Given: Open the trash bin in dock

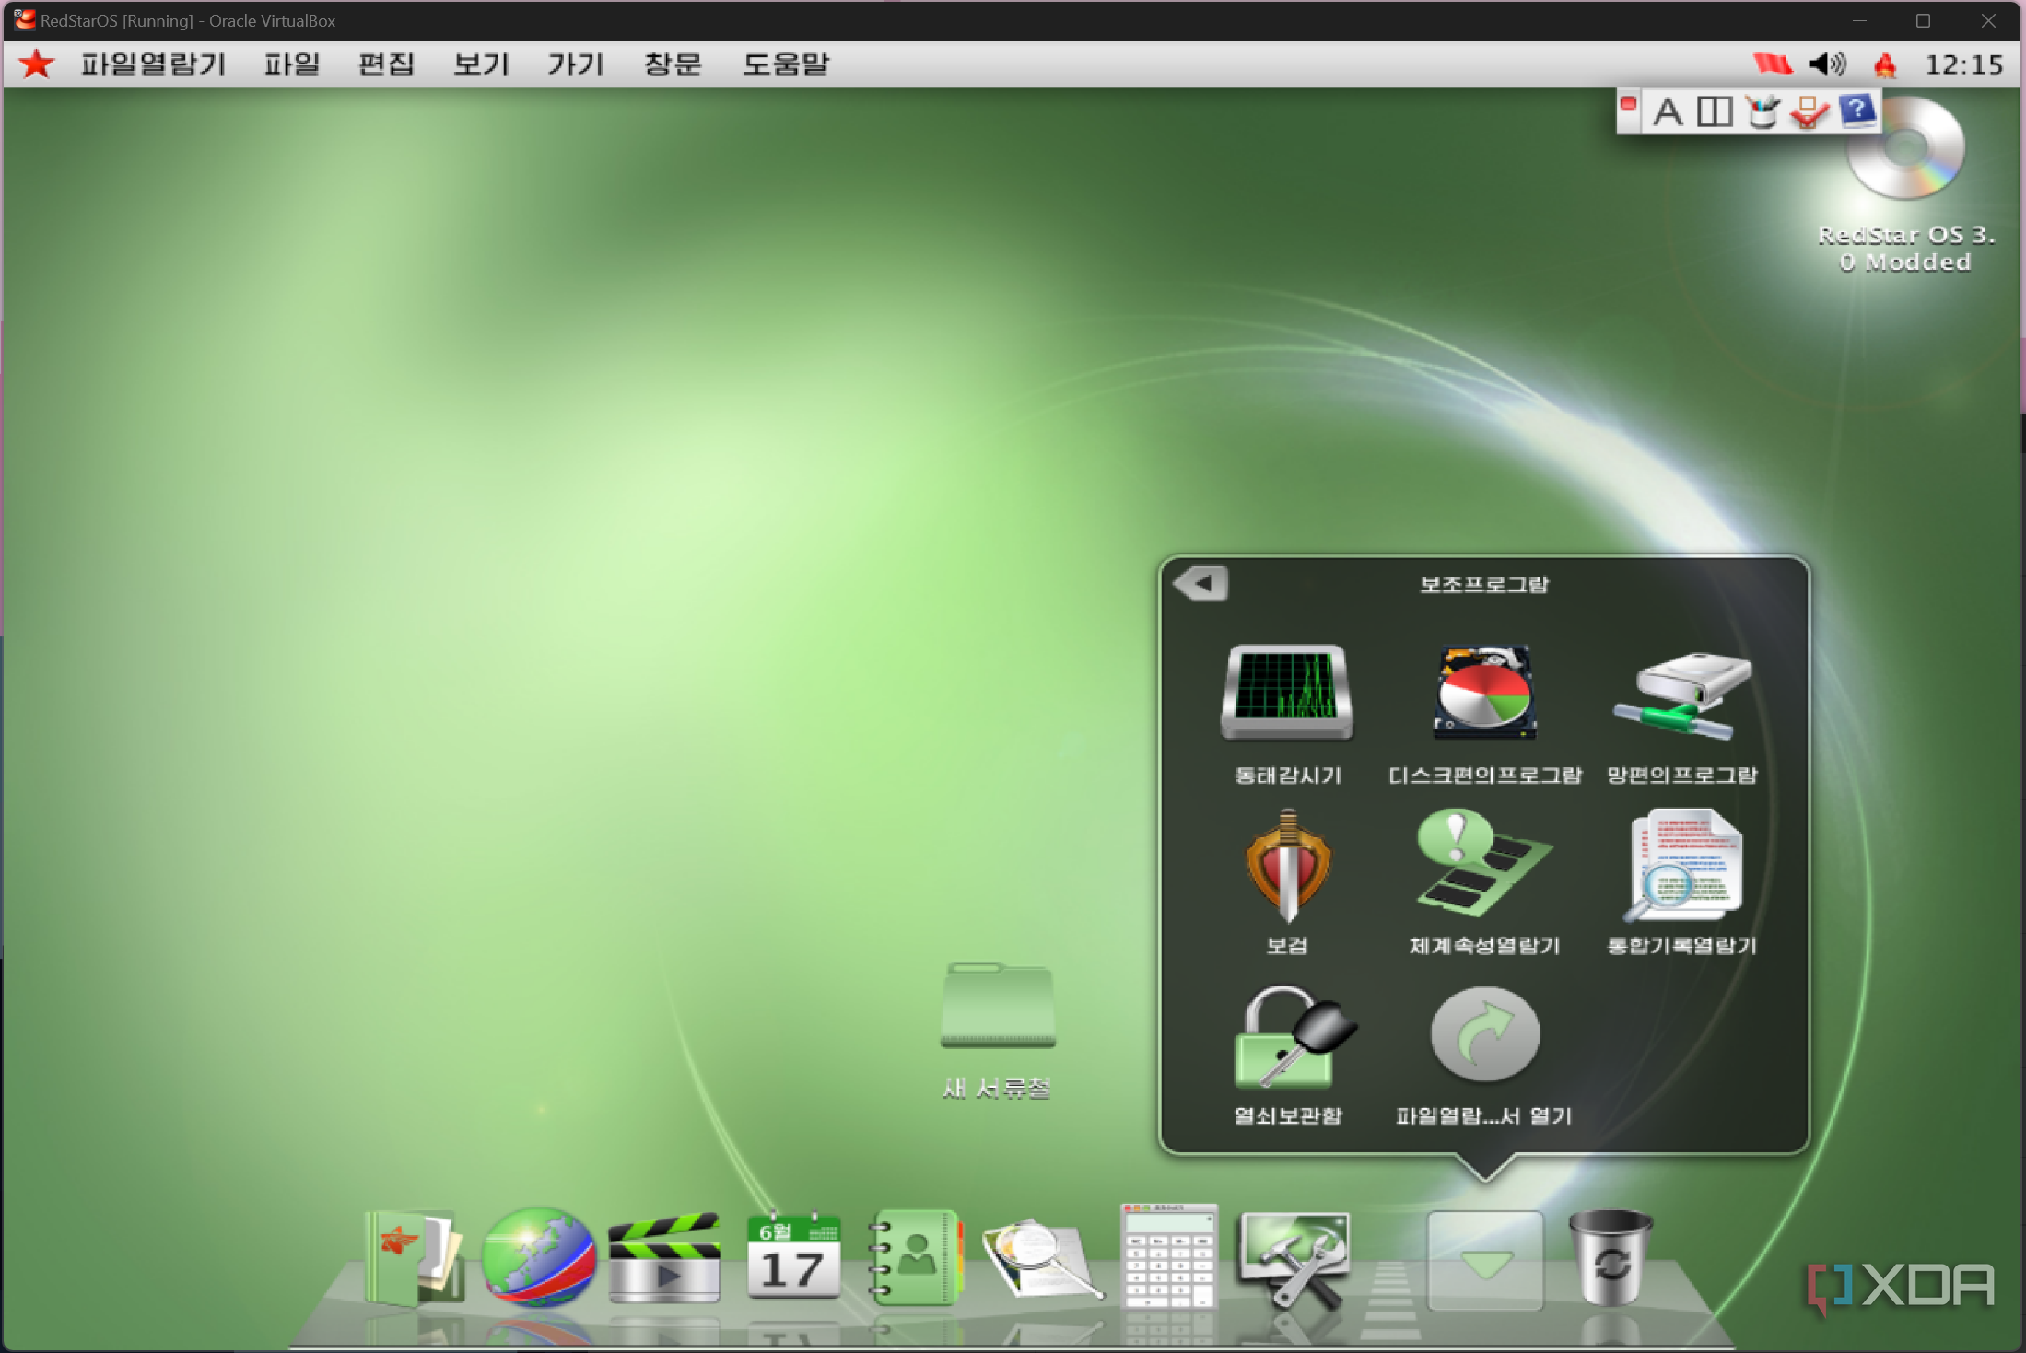Looking at the screenshot, I should 1610,1257.
